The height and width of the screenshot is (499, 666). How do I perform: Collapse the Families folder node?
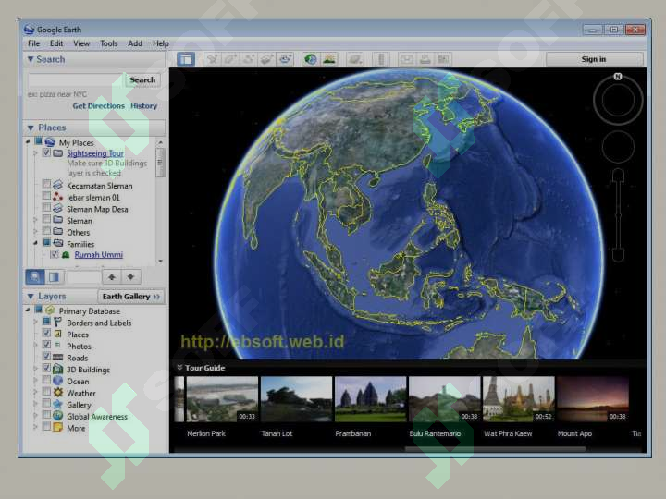click(x=36, y=243)
